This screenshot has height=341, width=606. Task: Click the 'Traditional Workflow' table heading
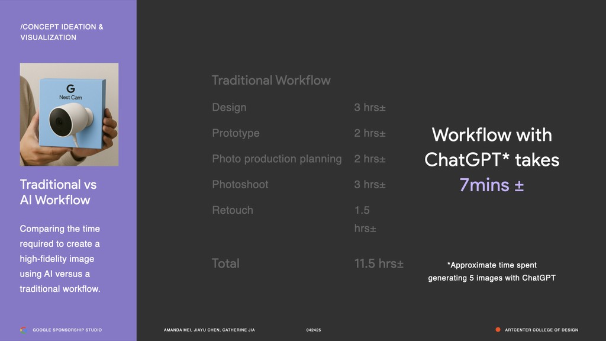coord(271,81)
